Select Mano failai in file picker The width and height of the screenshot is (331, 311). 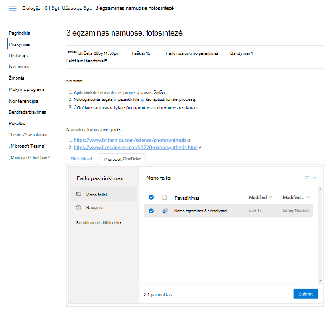pos(104,194)
